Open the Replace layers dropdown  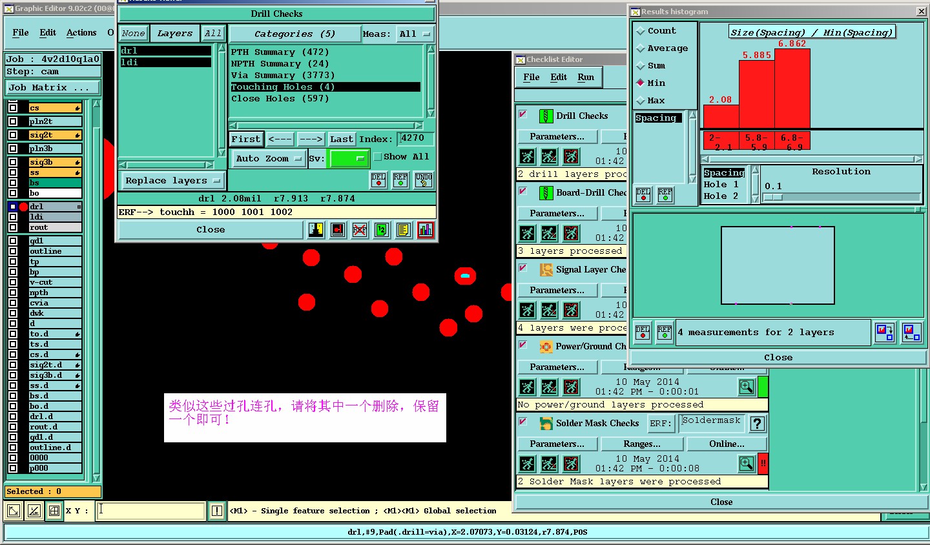(172, 181)
